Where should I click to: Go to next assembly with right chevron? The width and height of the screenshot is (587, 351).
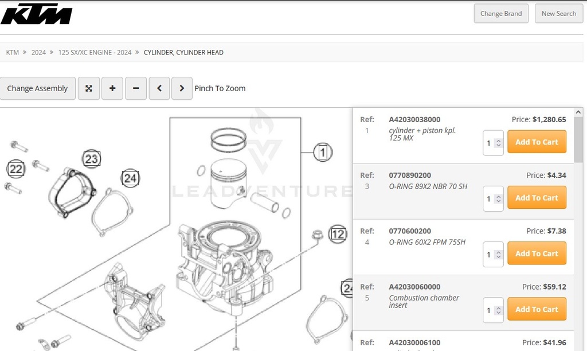point(182,88)
